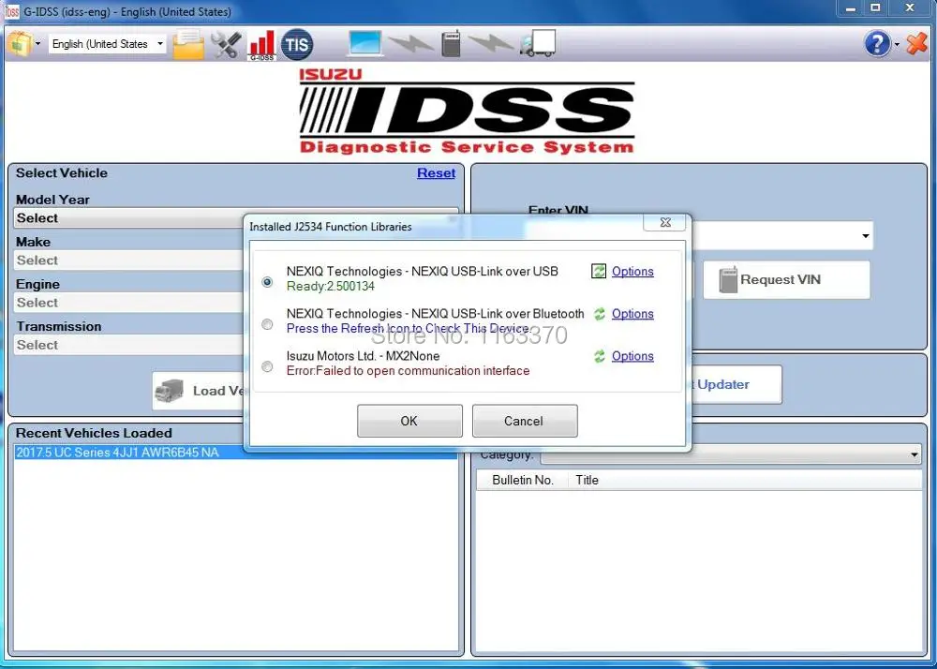Refresh the NEXIQ USB-Link over USB device

(x=598, y=271)
